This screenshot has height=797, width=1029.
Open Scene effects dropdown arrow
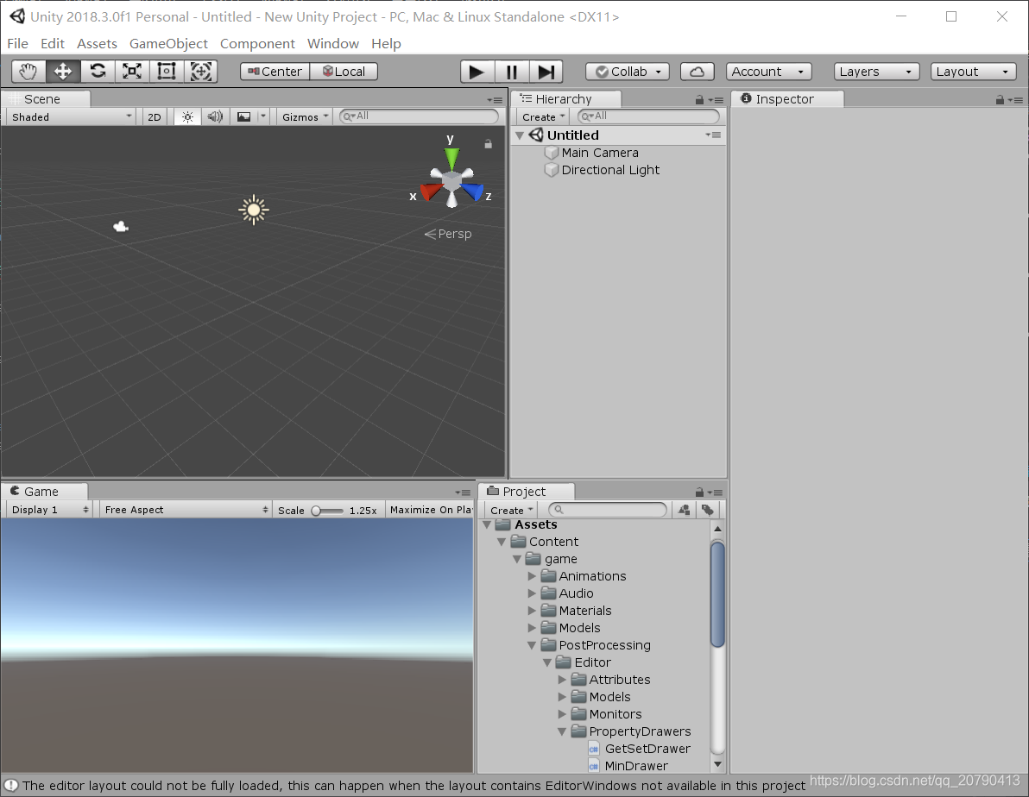[263, 116]
